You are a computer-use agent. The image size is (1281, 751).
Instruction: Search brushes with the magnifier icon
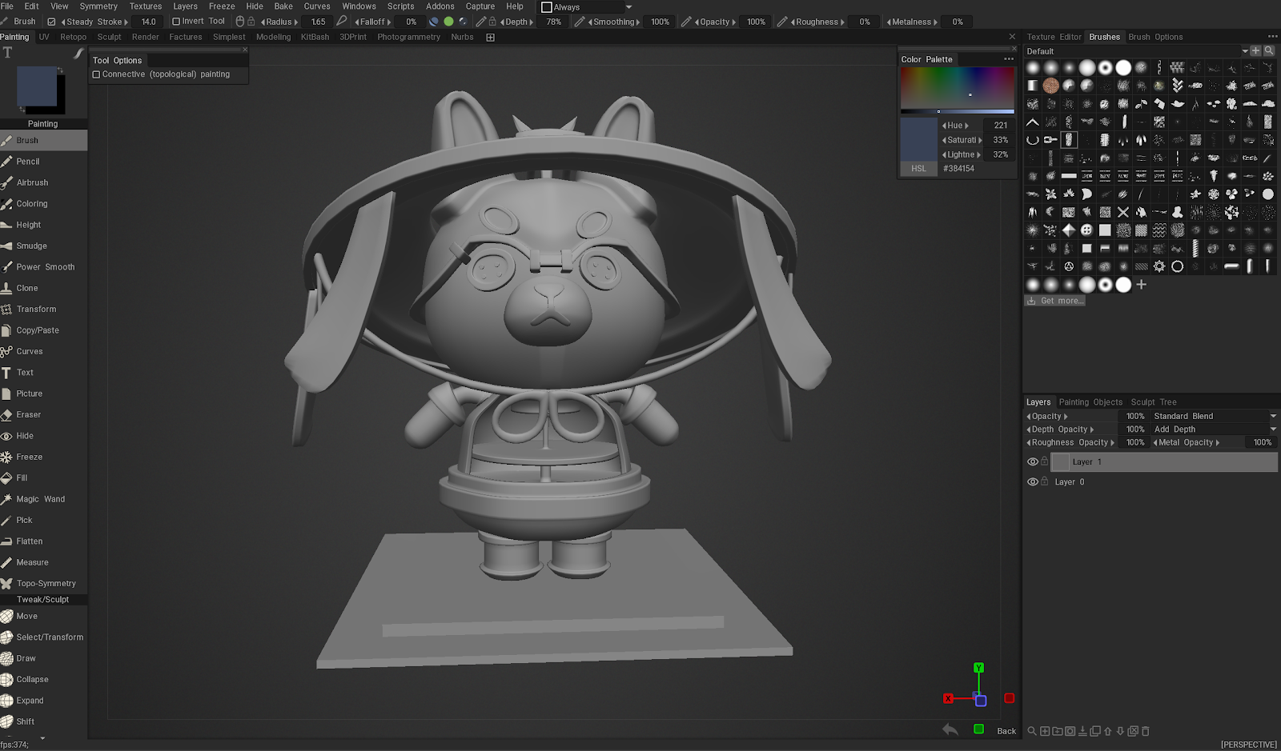pos(1269,50)
